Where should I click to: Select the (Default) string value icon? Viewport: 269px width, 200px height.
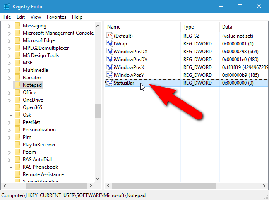tap(109, 36)
